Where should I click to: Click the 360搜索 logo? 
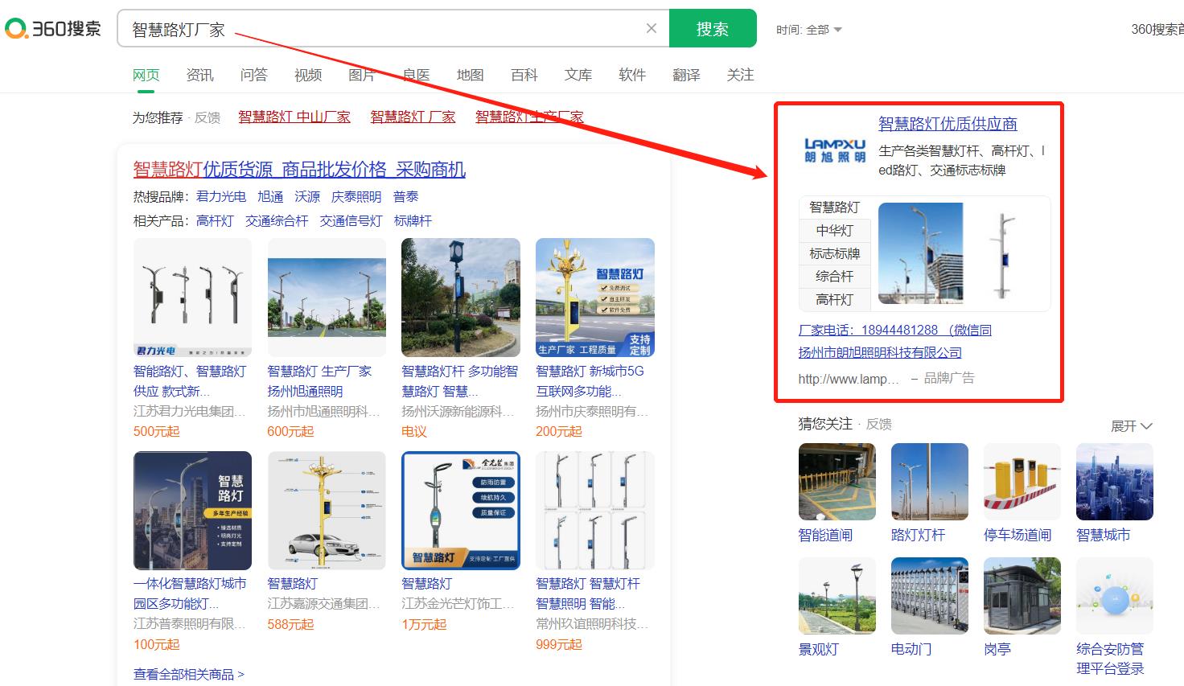coord(53,29)
